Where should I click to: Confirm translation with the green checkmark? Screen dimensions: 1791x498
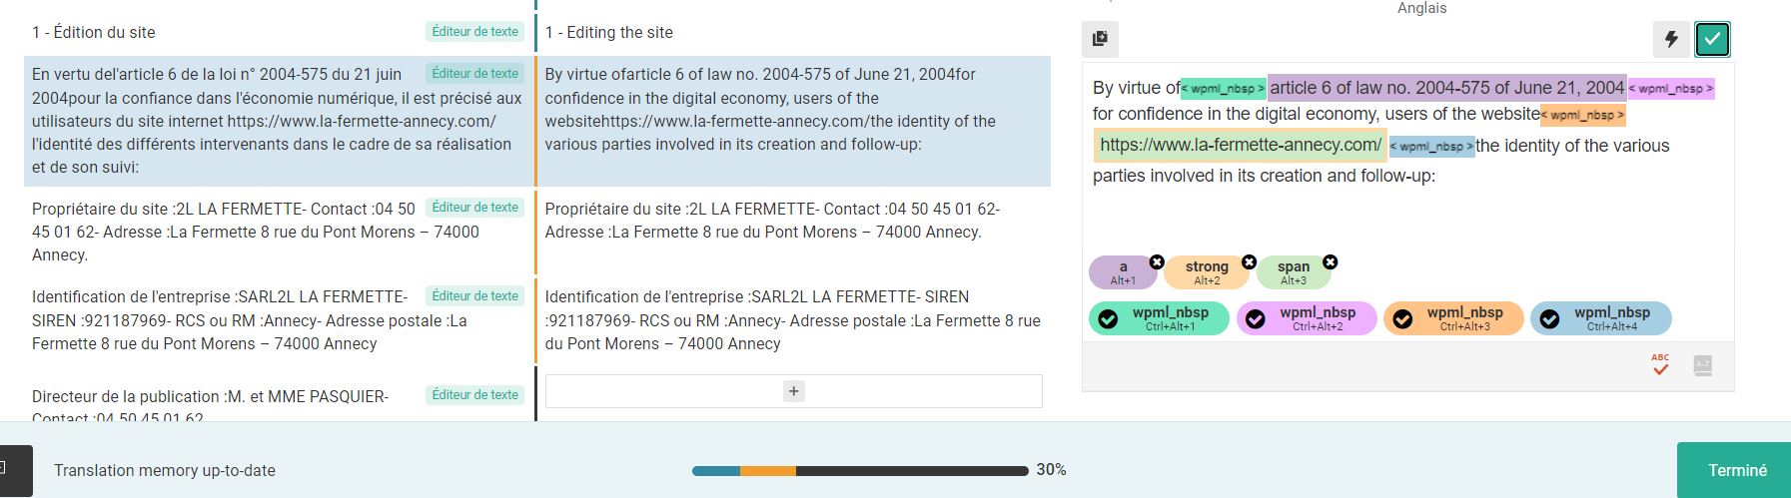point(1712,39)
